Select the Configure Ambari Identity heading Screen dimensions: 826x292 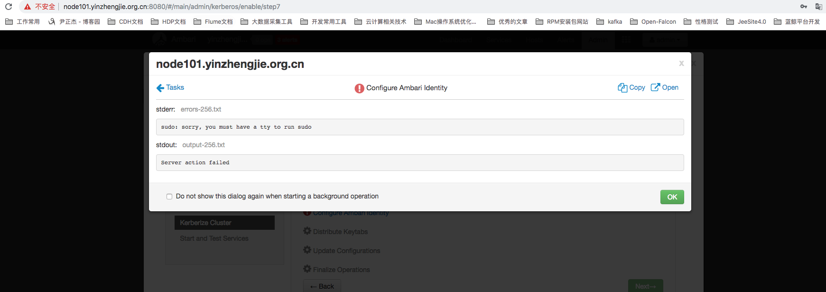pyautogui.click(x=407, y=88)
